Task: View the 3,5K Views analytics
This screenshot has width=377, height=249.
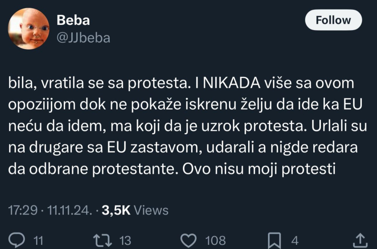Action: (135, 211)
